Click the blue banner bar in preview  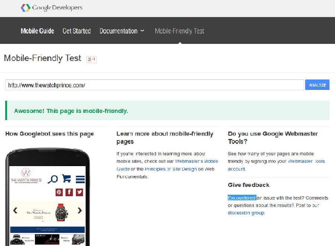click(47, 230)
